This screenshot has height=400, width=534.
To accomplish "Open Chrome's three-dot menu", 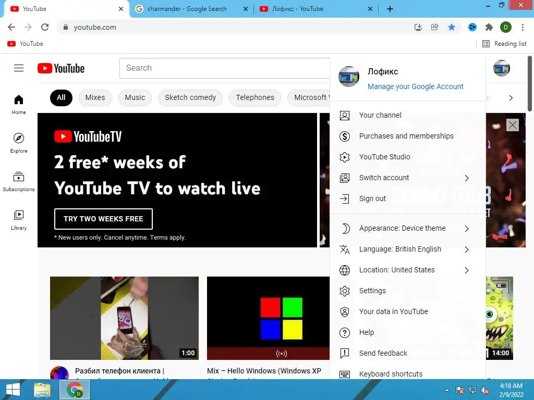I will point(523,27).
